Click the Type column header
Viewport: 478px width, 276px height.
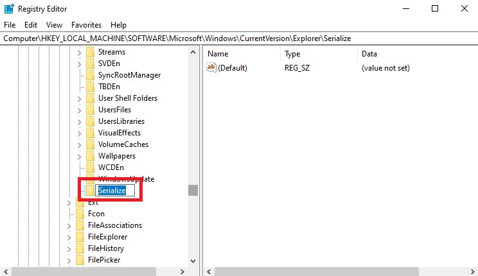319,54
